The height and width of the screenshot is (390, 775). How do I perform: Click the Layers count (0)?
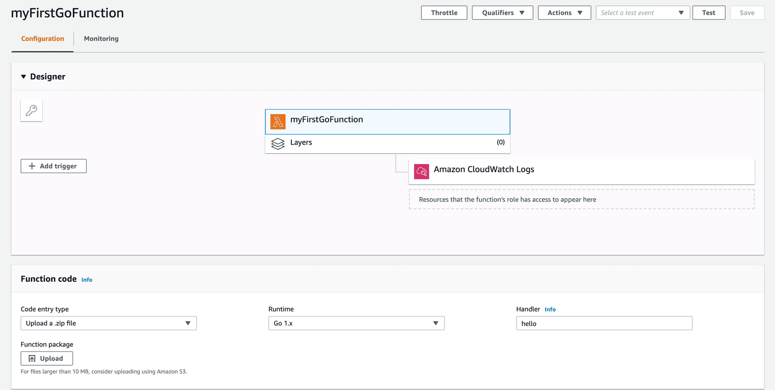click(501, 142)
